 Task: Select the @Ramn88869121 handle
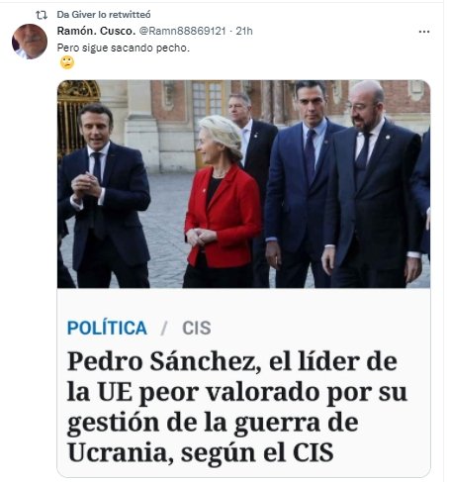click(x=182, y=31)
